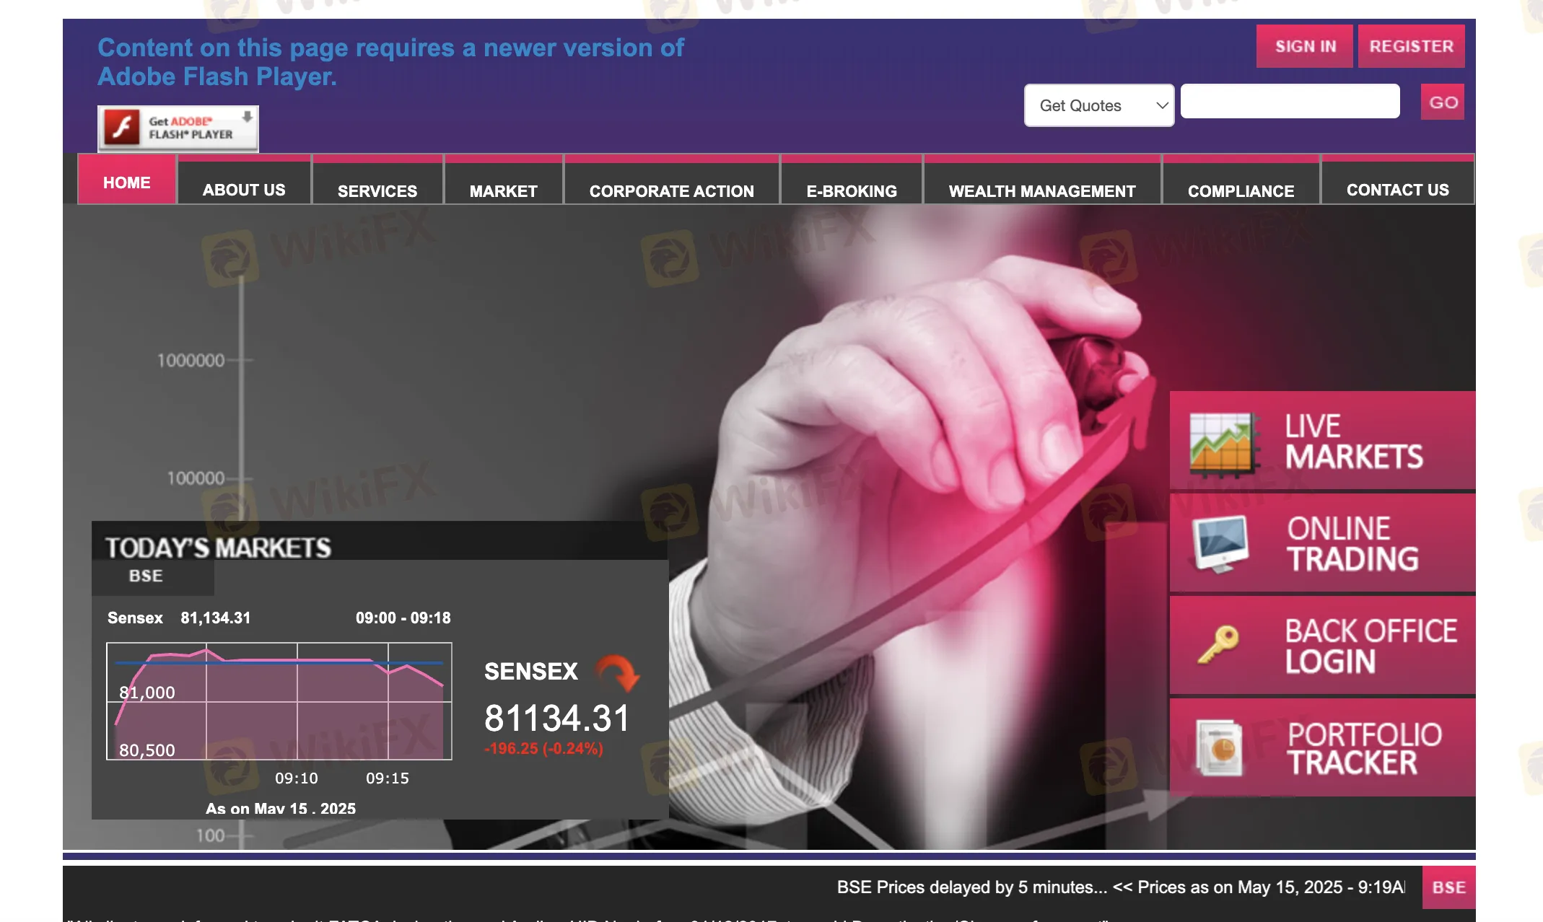The width and height of the screenshot is (1543, 922).
Task: Open the Contact Us page
Action: (1397, 189)
